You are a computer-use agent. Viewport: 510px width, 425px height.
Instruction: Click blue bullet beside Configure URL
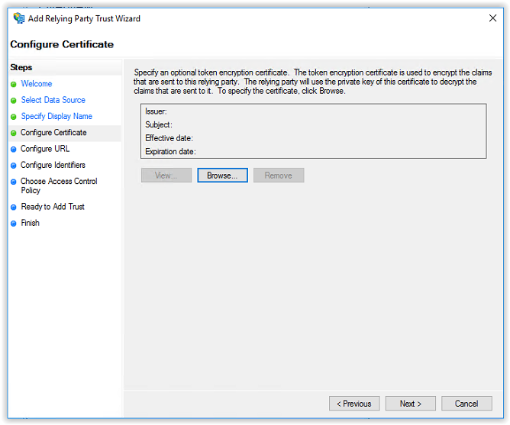coord(13,150)
